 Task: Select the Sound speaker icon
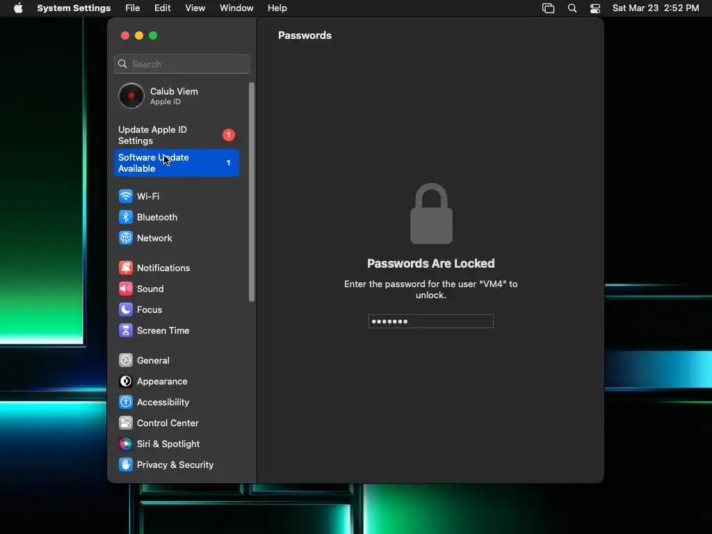[126, 289]
